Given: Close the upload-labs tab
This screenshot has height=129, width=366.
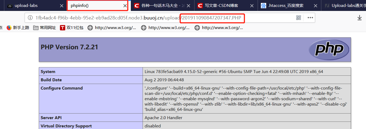Looking at the screenshot, I should (62, 6).
